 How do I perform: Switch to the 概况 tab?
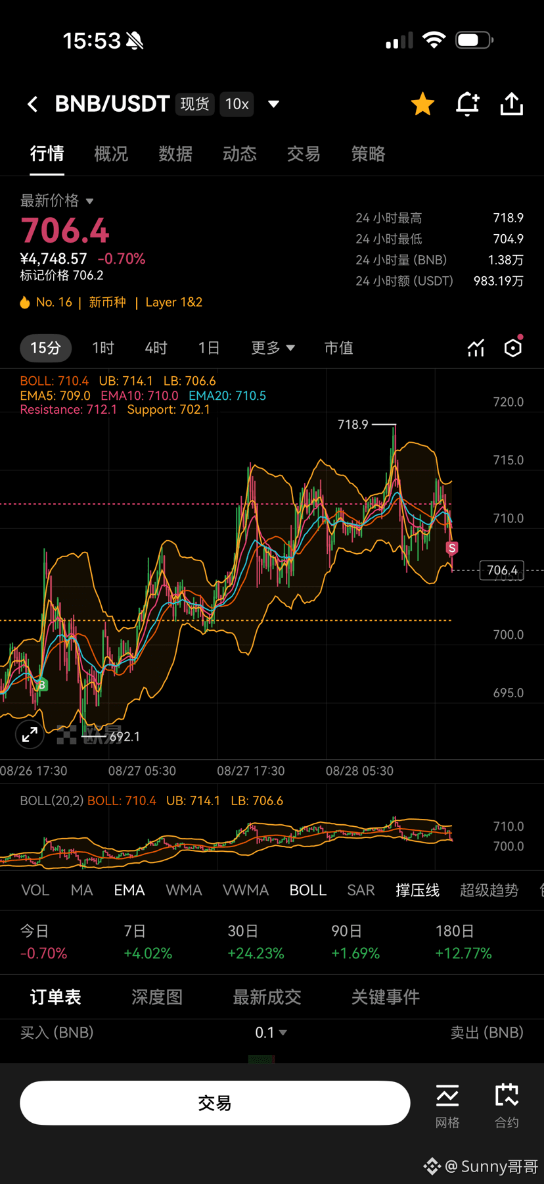[x=111, y=154]
